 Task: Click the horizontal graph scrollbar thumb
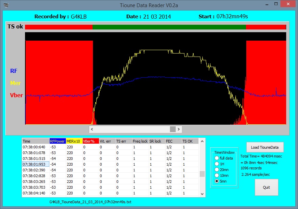pyautogui.click(x=173, y=129)
